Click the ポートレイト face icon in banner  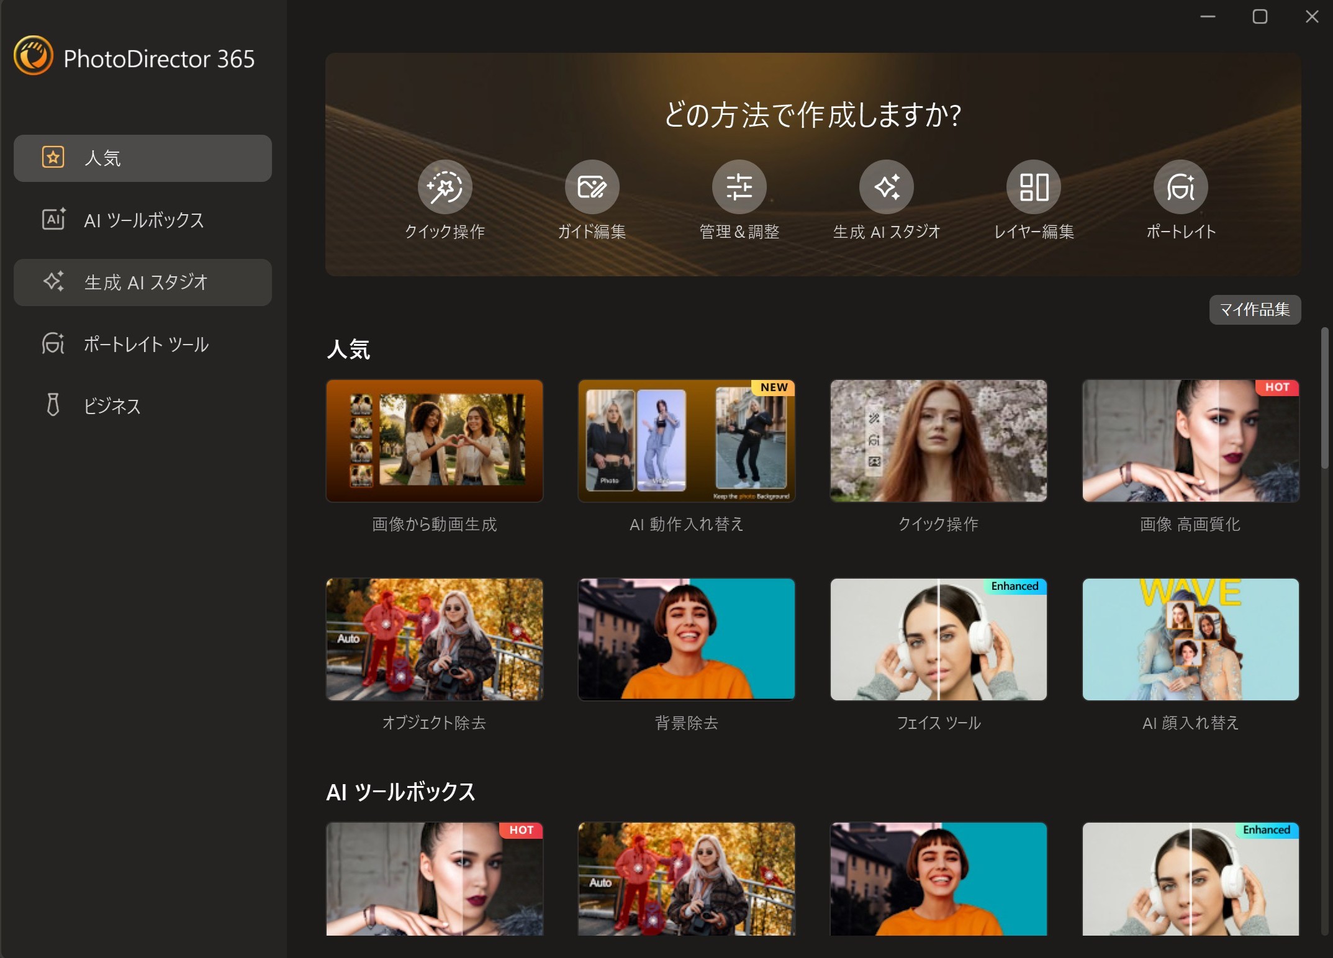[x=1180, y=187]
